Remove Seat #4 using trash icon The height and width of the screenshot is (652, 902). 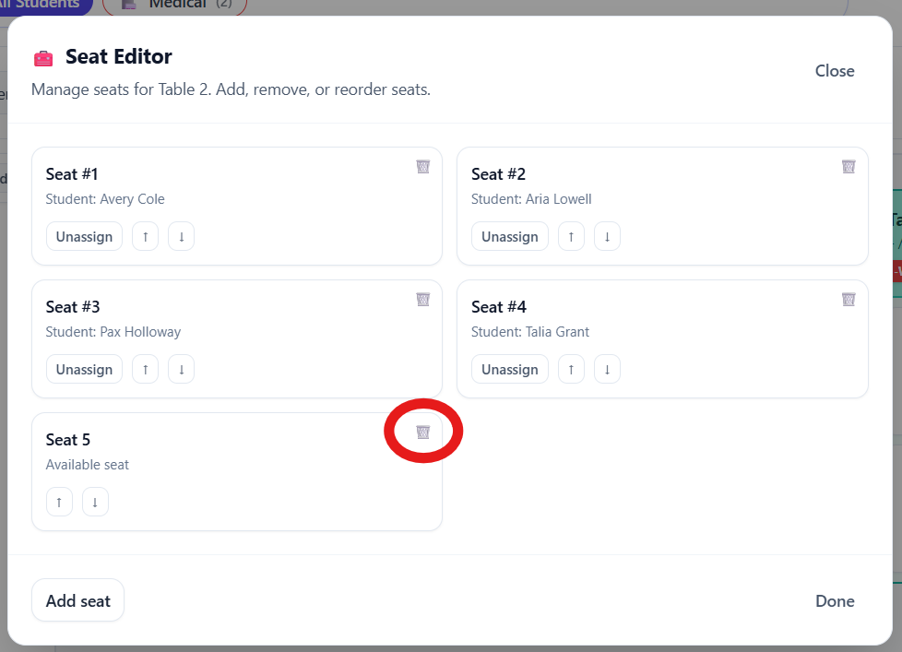tap(849, 300)
